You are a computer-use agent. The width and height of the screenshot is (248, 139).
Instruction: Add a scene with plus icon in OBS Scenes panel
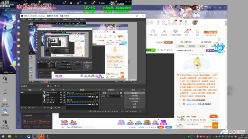tap(22, 108)
